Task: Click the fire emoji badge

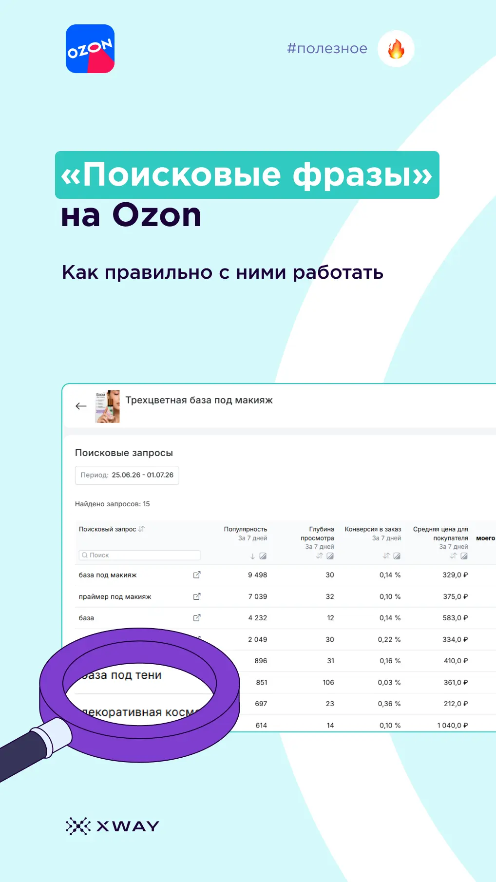Action: (396, 49)
